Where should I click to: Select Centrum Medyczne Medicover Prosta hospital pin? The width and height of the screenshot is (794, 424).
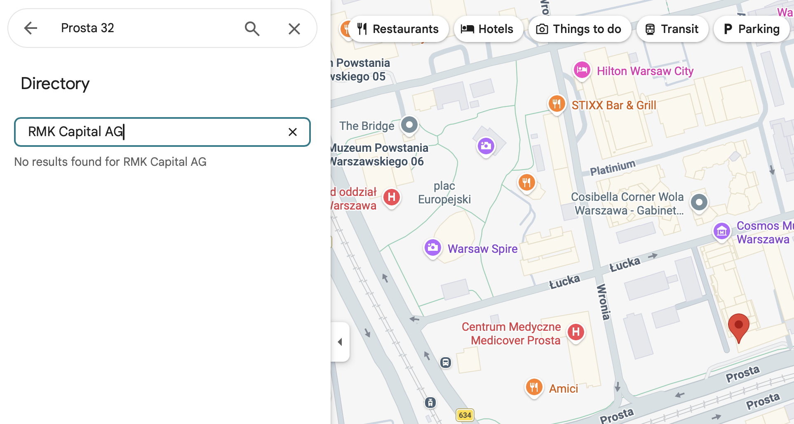tap(576, 332)
